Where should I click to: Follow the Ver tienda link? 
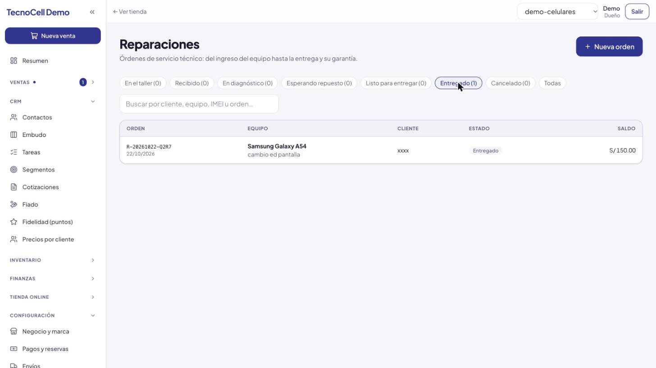[130, 12]
